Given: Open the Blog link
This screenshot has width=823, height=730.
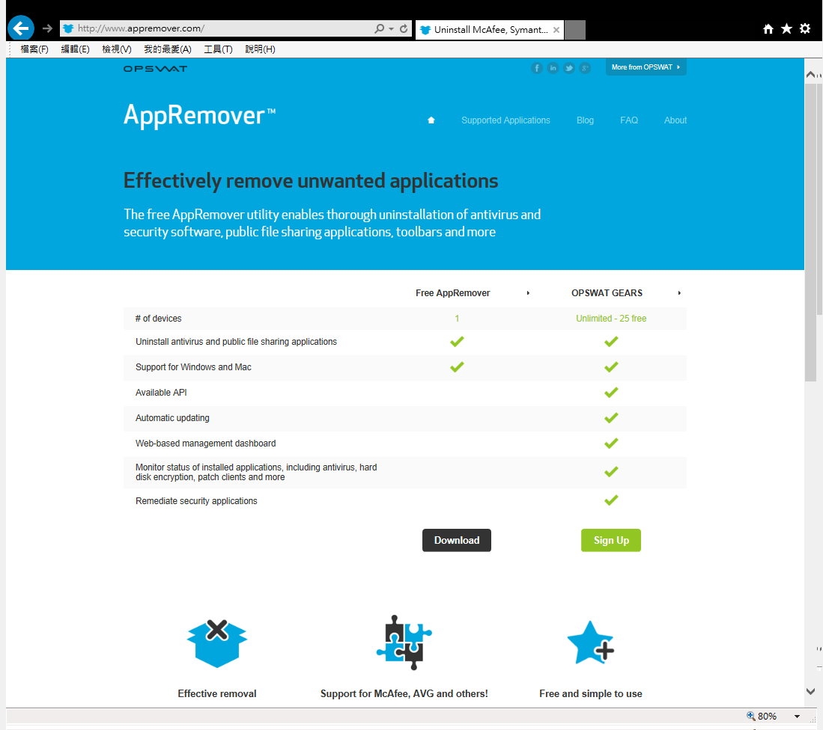Looking at the screenshot, I should pos(585,120).
